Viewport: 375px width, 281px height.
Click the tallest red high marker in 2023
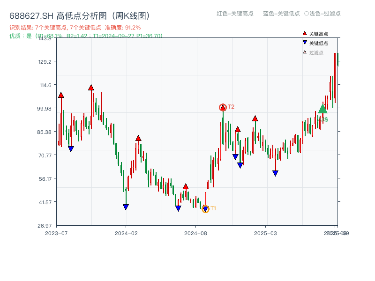tap(90, 87)
